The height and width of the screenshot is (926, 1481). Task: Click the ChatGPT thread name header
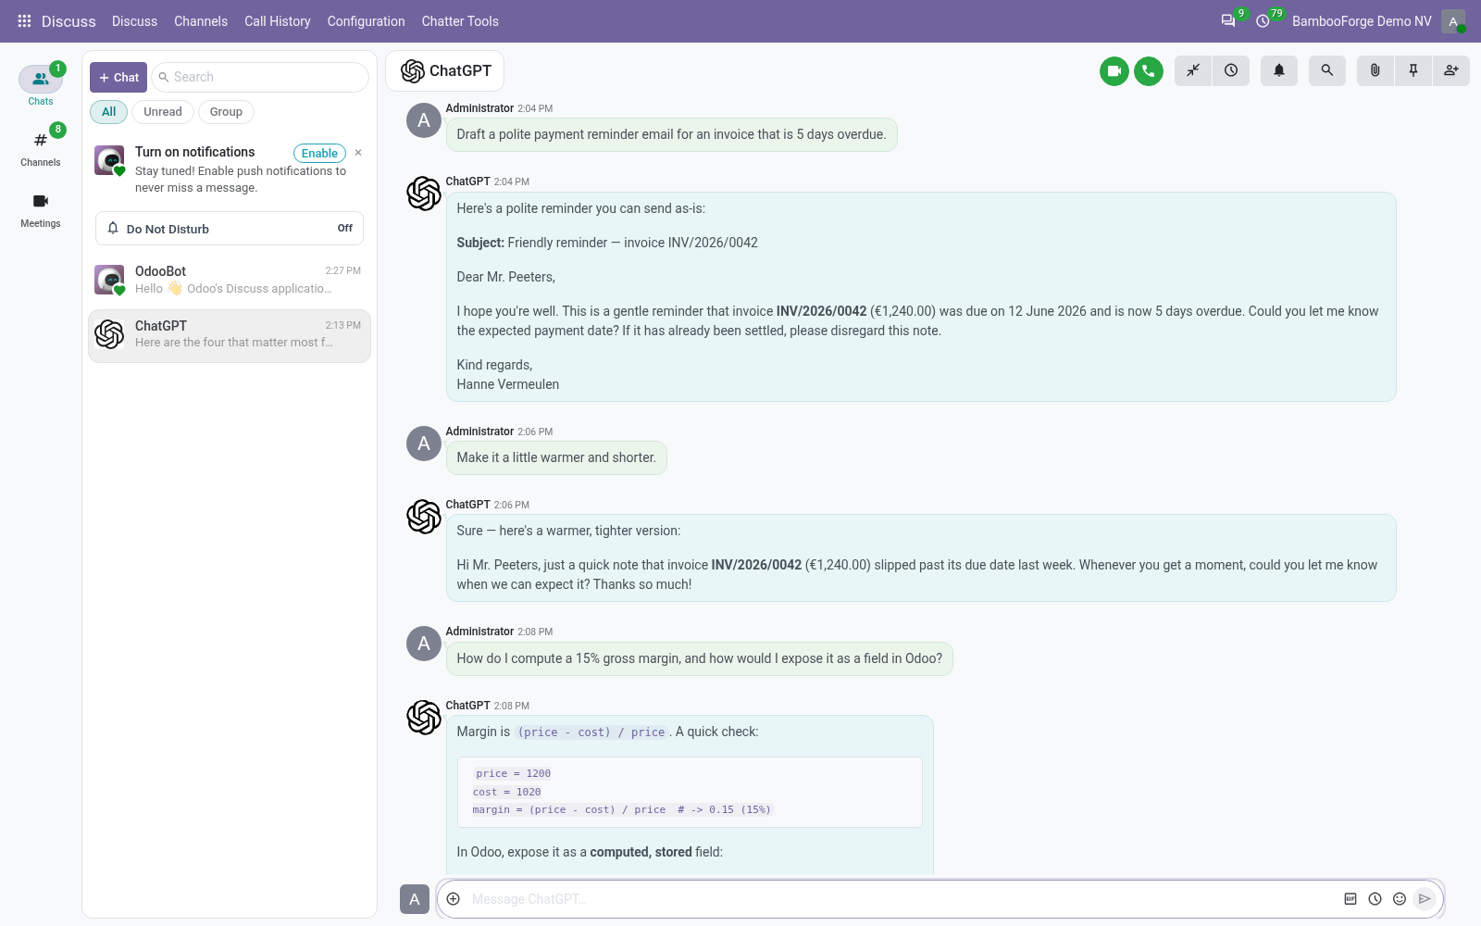tap(460, 70)
